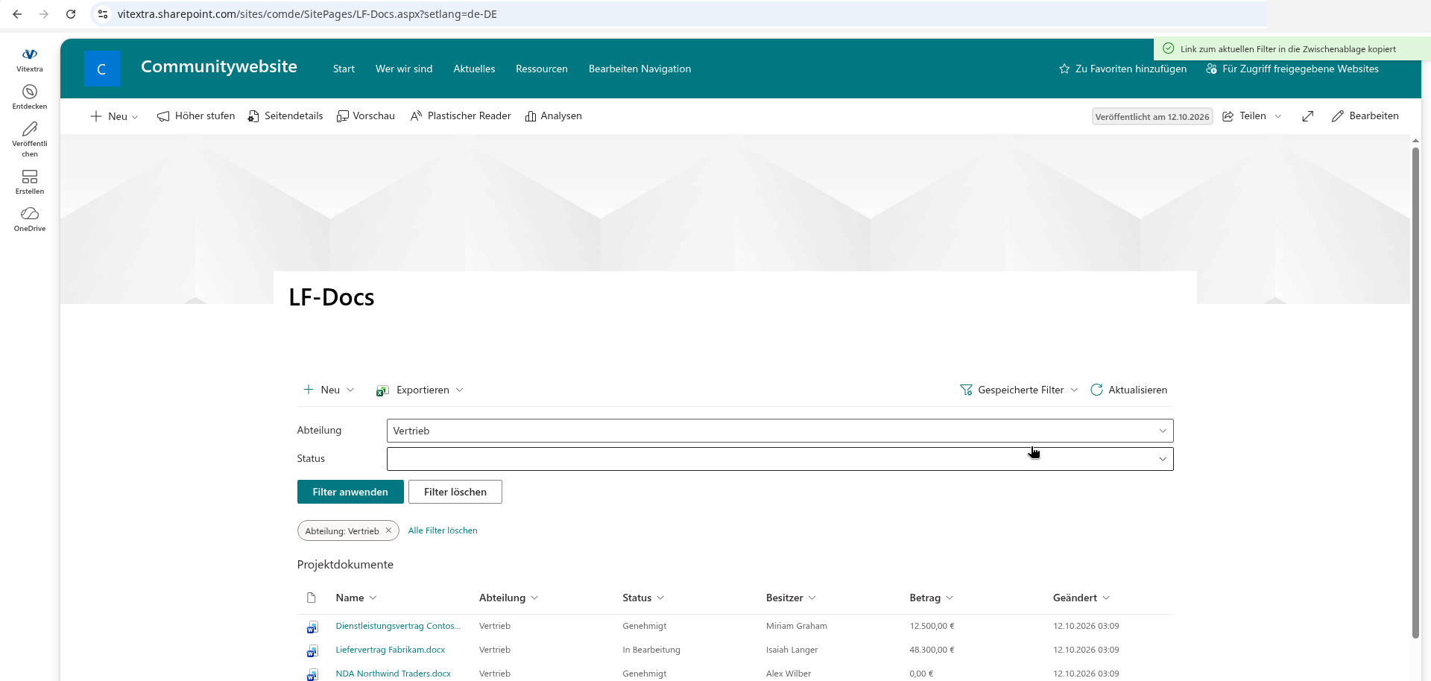Click Aktualisieren to refresh the list
This screenshot has height=681, width=1431.
(1128, 390)
